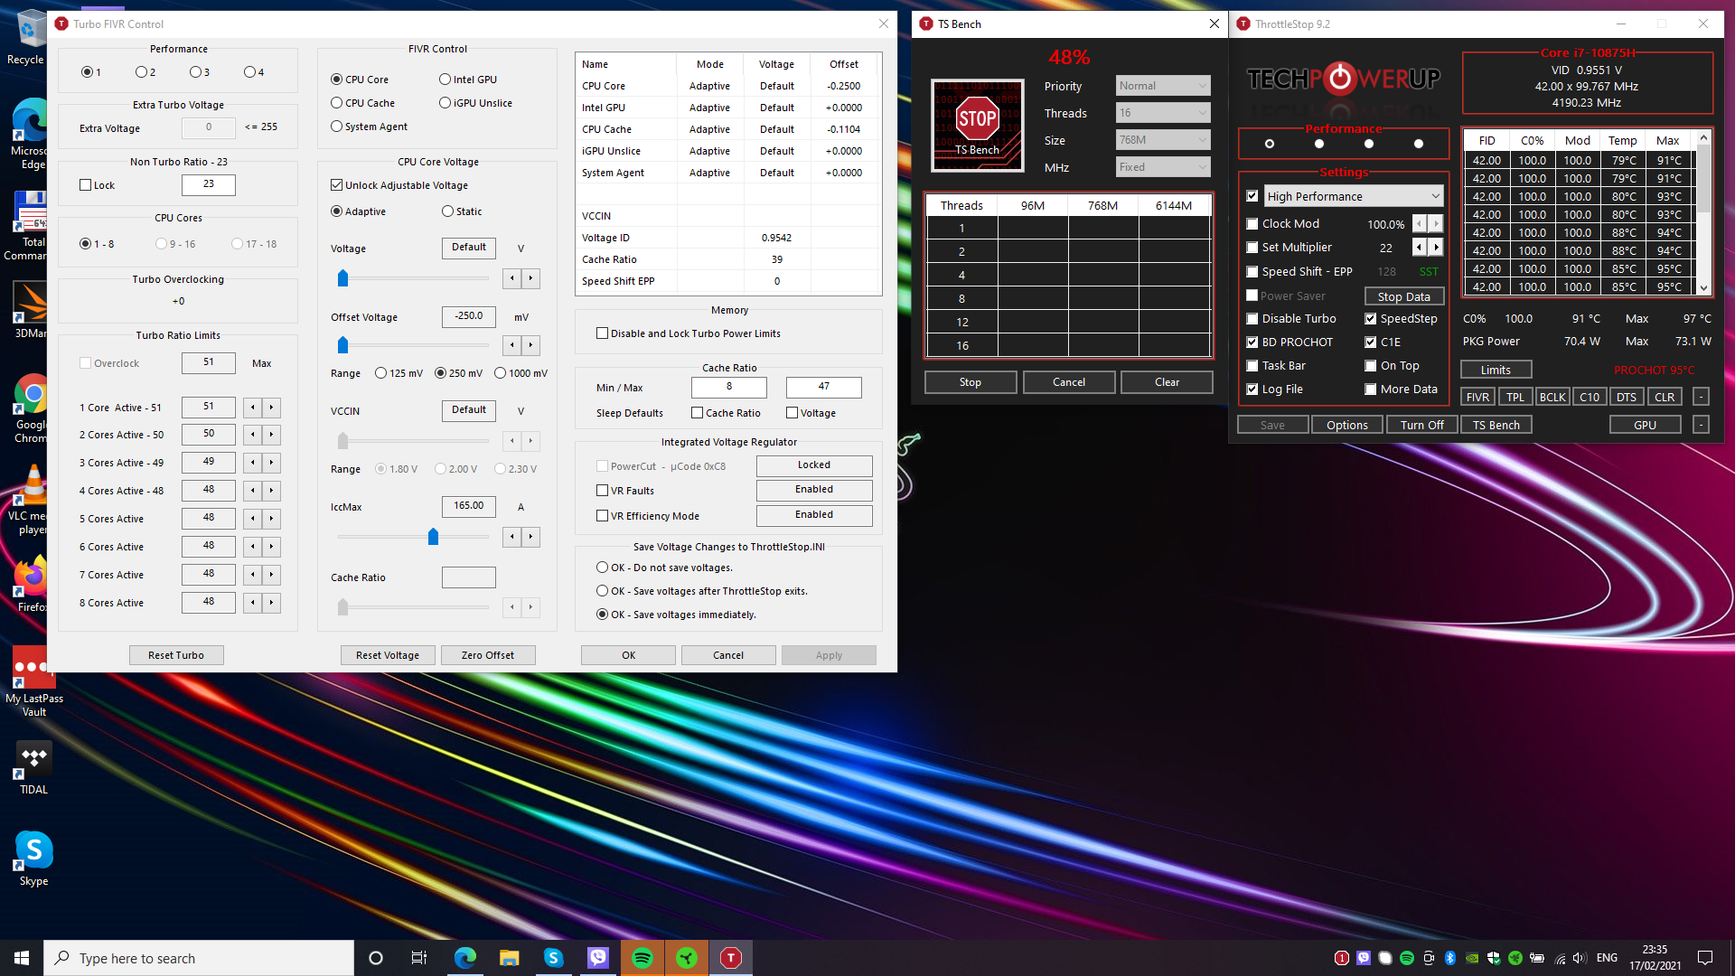Adjust the Offset Voltage slider handle
This screenshot has width=1735, height=976.
point(342,345)
